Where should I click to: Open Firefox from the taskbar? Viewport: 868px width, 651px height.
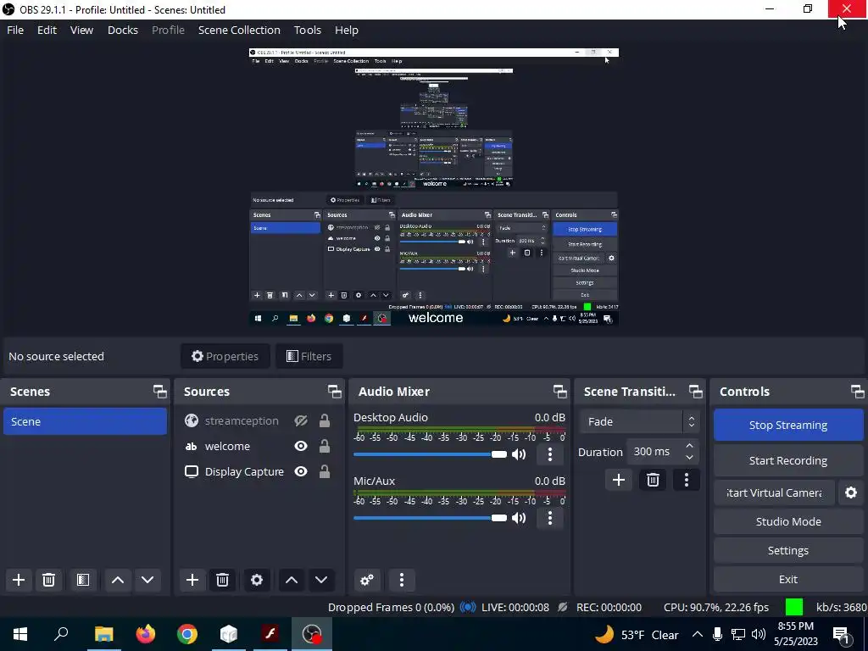coord(146,634)
